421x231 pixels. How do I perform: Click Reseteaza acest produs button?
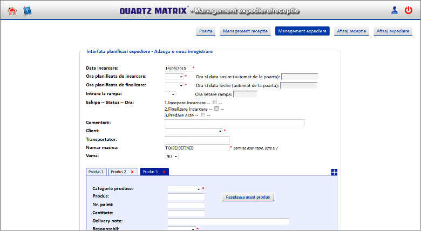[x=248, y=197]
